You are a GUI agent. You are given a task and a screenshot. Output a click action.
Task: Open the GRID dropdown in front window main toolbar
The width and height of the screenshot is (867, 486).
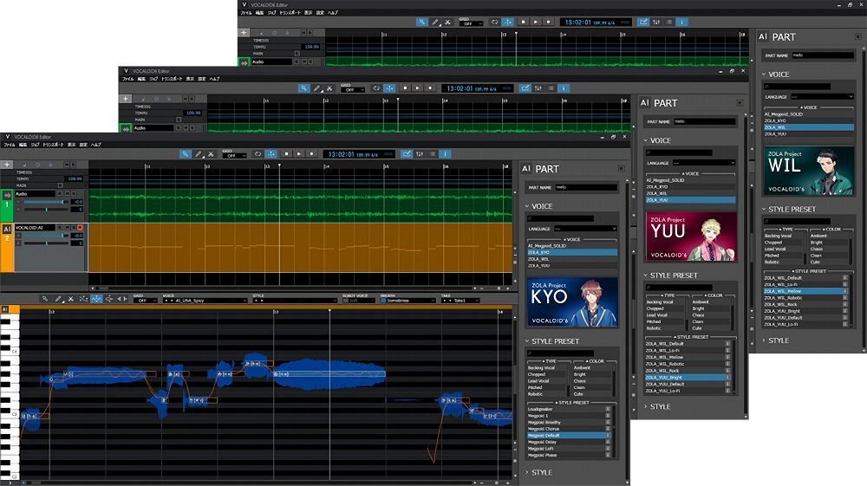234,156
